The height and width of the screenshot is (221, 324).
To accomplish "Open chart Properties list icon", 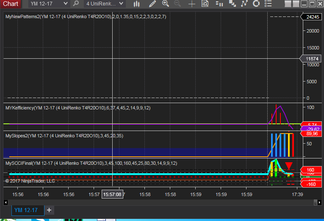I will pyautogui.click(x=268, y=3).
